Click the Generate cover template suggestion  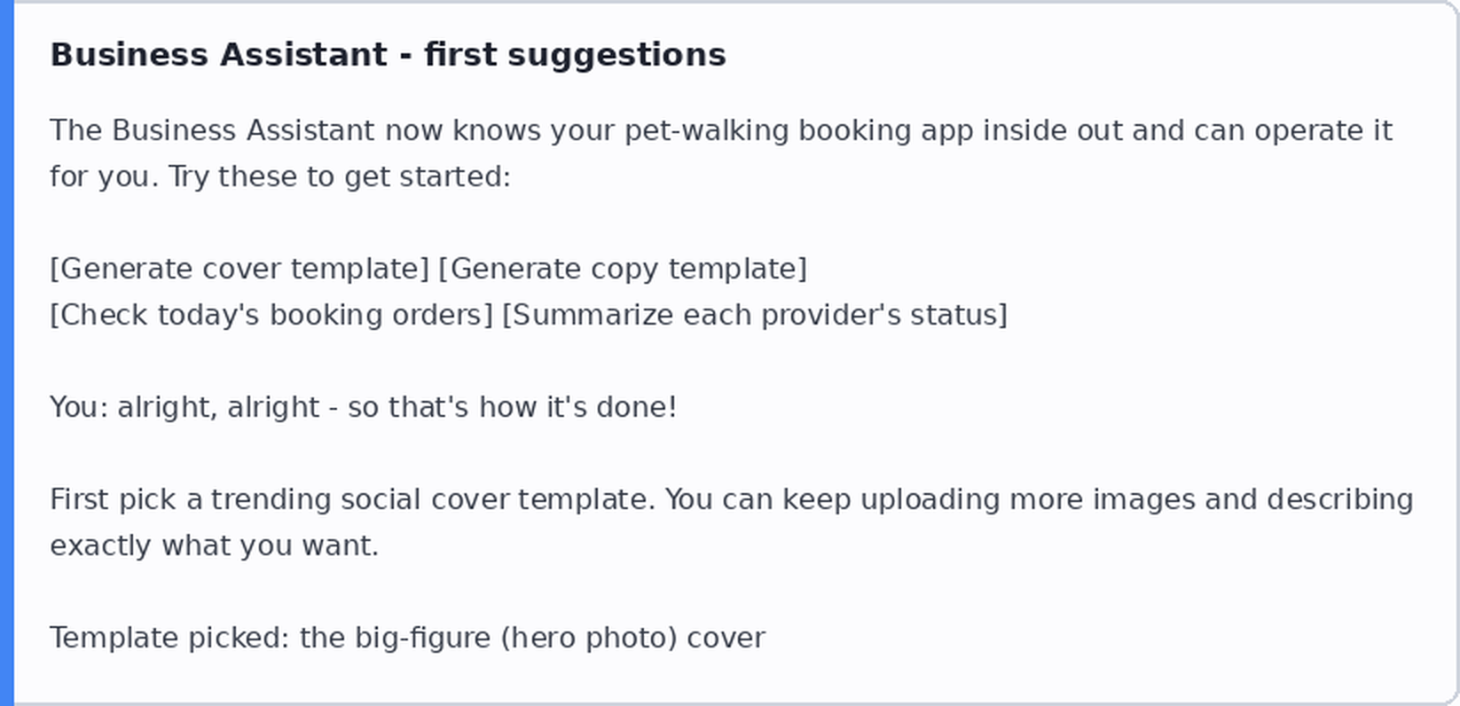239,269
